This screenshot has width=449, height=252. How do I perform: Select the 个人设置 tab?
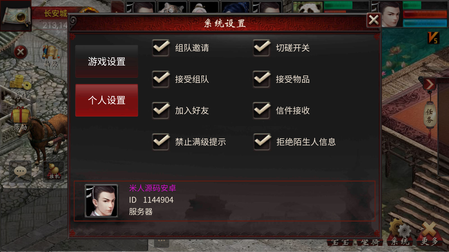[107, 100]
